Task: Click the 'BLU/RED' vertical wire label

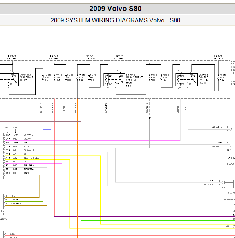Action: tap(52, 108)
